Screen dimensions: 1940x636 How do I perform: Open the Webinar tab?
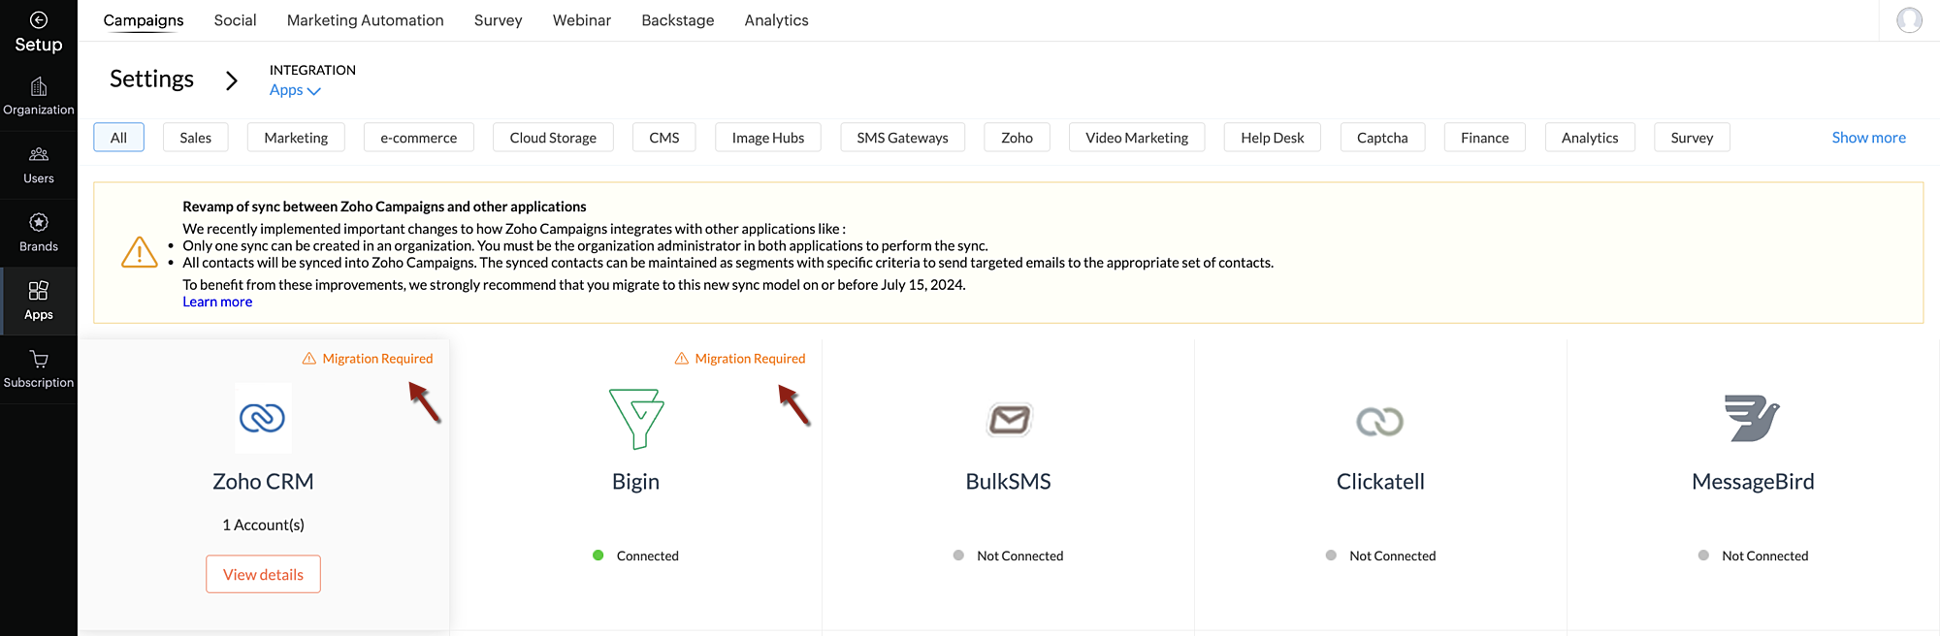click(x=582, y=20)
